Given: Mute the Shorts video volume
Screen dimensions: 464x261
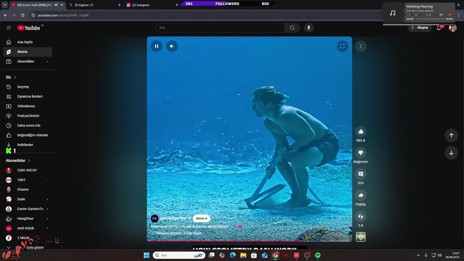Looking at the screenshot, I should click(172, 46).
